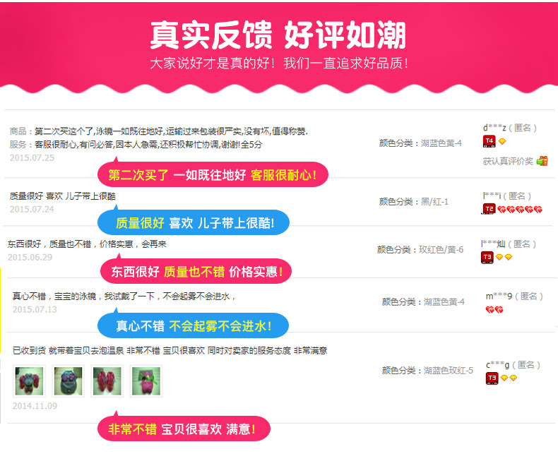Open the first review photo thumbnail
This screenshot has width=558, height=461.
(29, 381)
